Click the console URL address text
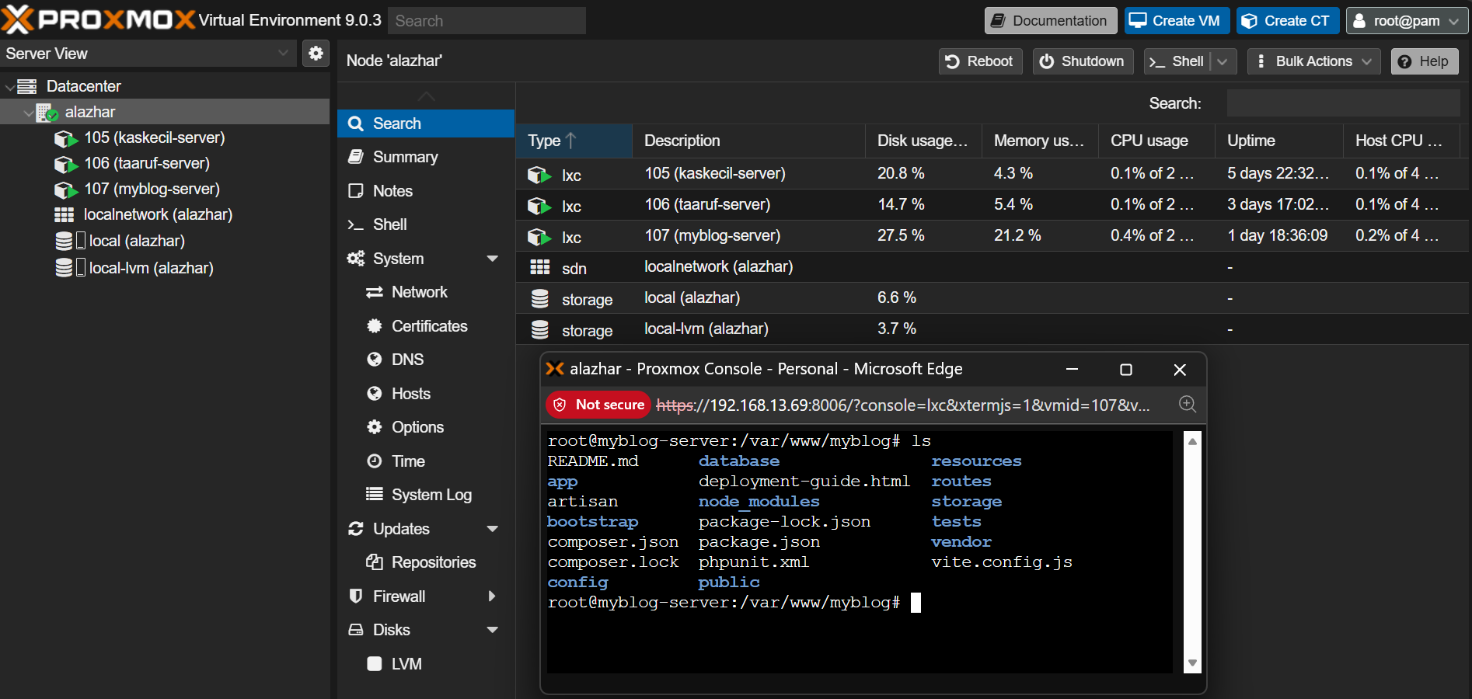 903,405
